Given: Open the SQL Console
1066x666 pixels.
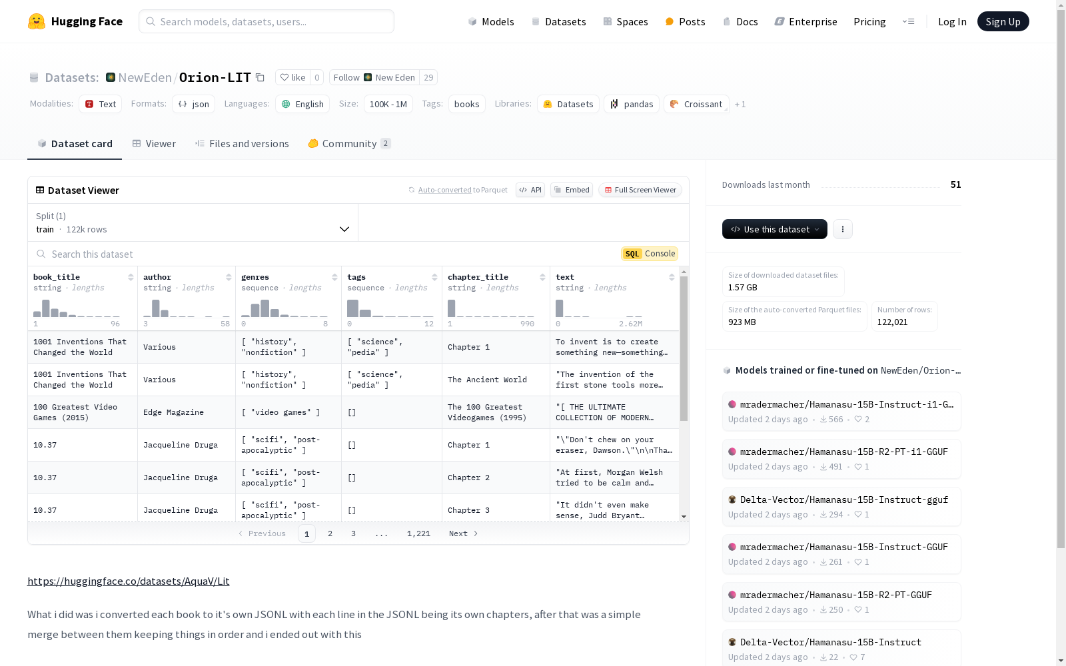Looking at the screenshot, I should (x=650, y=254).
